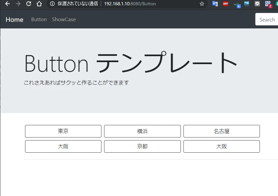Screen dimensions: 278x196
Task: Open the ShowCase nav link
Action: pyautogui.click(x=64, y=20)
